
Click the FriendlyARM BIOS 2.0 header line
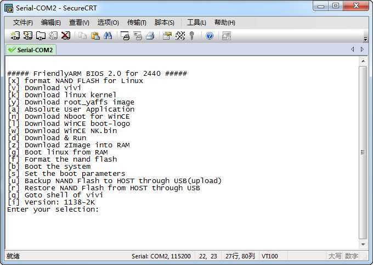click(x=97, y=74)
